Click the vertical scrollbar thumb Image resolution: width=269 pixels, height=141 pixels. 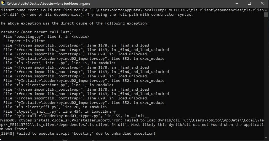pyautogui.click(x=266, y=15)
